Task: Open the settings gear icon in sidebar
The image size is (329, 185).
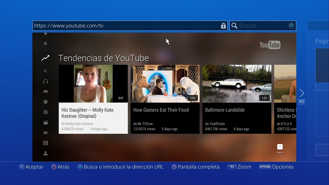Action: pyautogui.click(x=45, y=44)
